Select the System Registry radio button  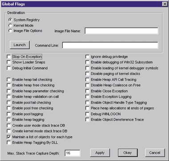pyautogui.click(x=10, y=20)
